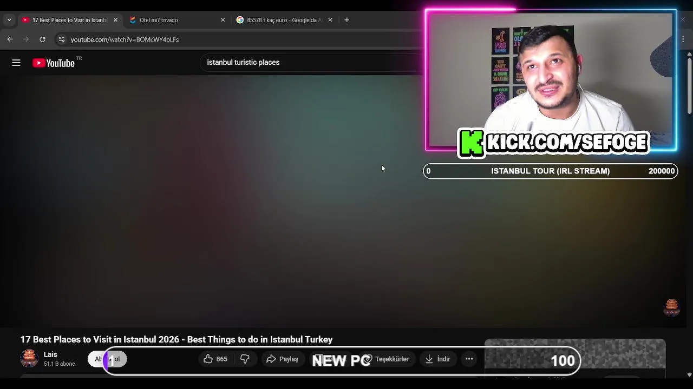
Task: Click the 17 Best Places to Visit video title
Action: pyautogui.click(x=176, y=339)
